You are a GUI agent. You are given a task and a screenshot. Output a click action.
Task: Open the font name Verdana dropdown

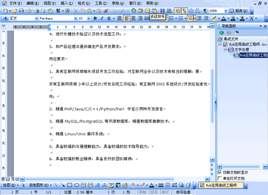point(75,18)
